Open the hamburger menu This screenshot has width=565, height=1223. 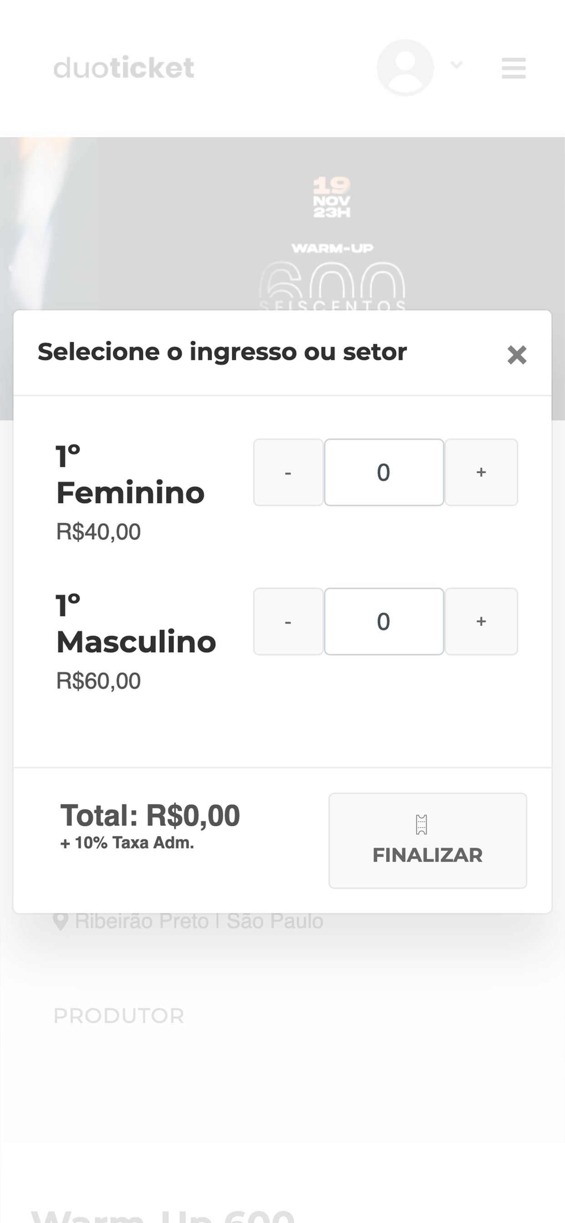[x=514, y=68]
